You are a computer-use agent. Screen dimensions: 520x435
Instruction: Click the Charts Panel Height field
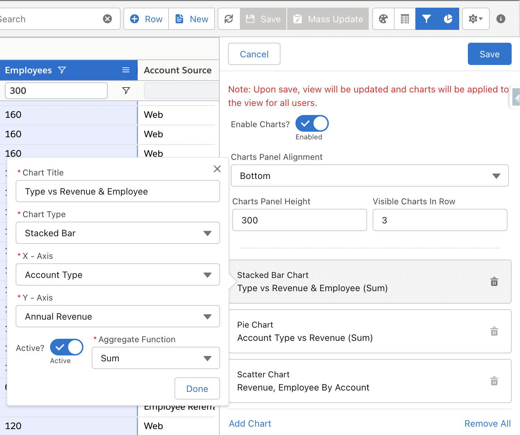[x=299, y=220]
